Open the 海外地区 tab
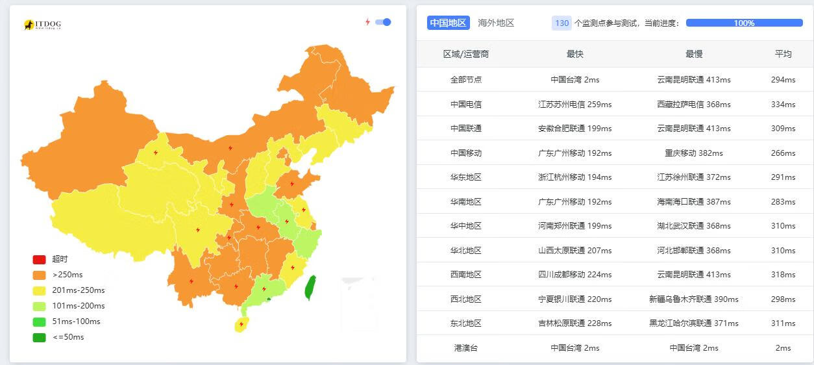The height and width of the screenshot is (365, 814). [496, 23]
